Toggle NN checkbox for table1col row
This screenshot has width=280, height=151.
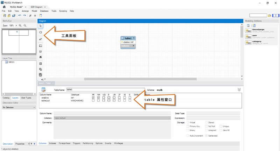click(99, 101)
